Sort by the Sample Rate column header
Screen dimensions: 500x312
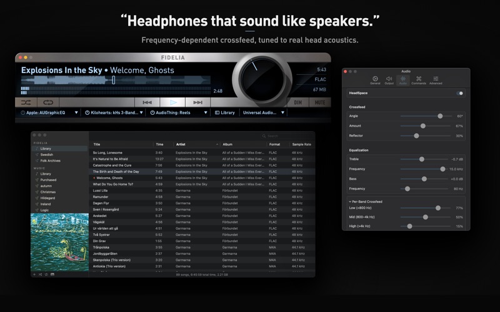click(302, 145)
